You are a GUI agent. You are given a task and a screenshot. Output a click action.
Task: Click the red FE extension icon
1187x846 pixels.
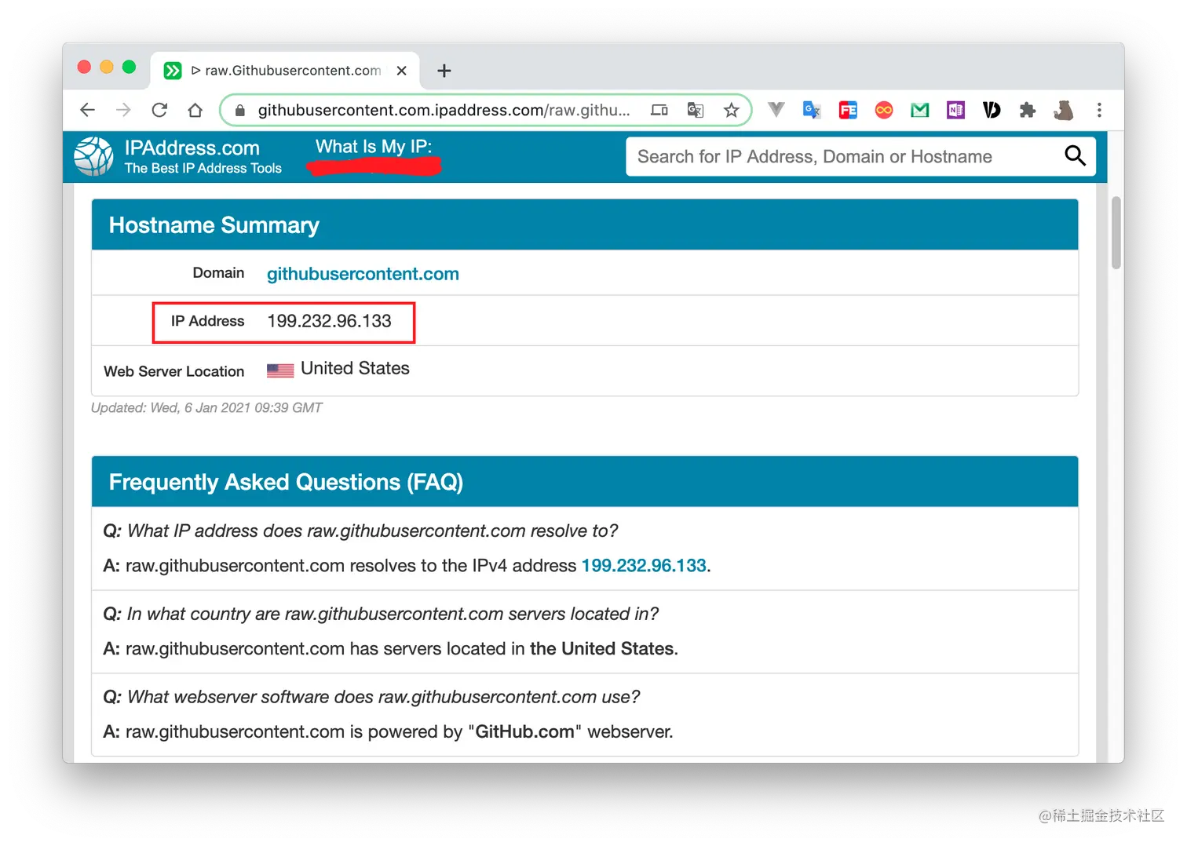pos(848,110)
